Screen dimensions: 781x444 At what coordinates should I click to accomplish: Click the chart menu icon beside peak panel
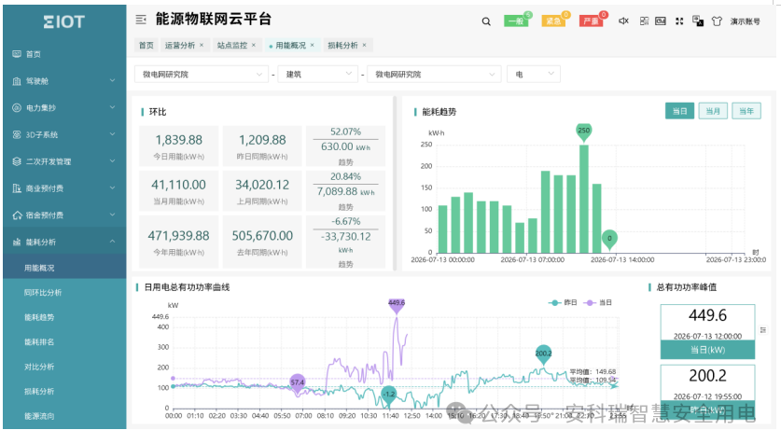coord(763,330)
